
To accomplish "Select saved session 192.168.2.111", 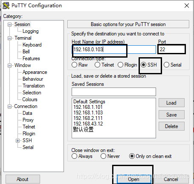I will [88, 118].
